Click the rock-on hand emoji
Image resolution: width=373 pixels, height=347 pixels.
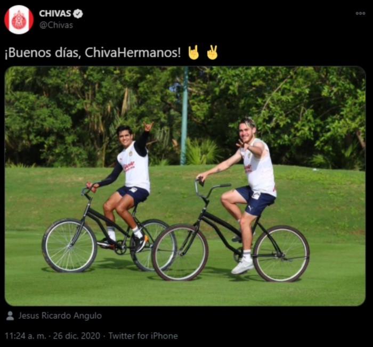point(193,52)
